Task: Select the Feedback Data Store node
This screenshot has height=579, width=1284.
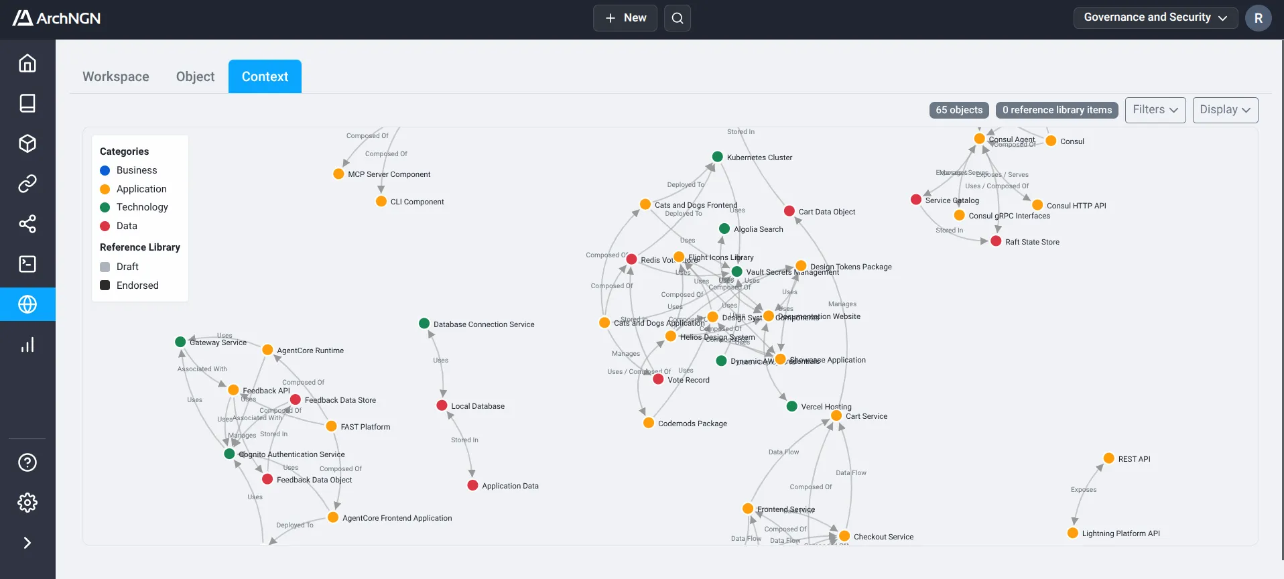Action: pos(296,399)
